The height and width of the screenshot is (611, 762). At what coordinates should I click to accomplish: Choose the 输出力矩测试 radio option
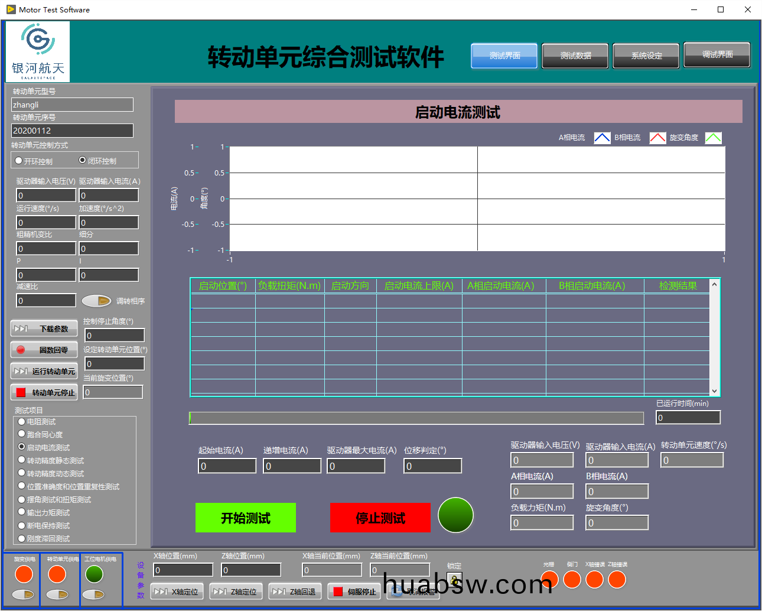pos(22,512)
